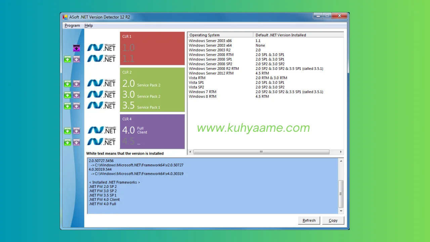Open the Help menu
Viewport: 430px width, 242px height.
point(89,26)
